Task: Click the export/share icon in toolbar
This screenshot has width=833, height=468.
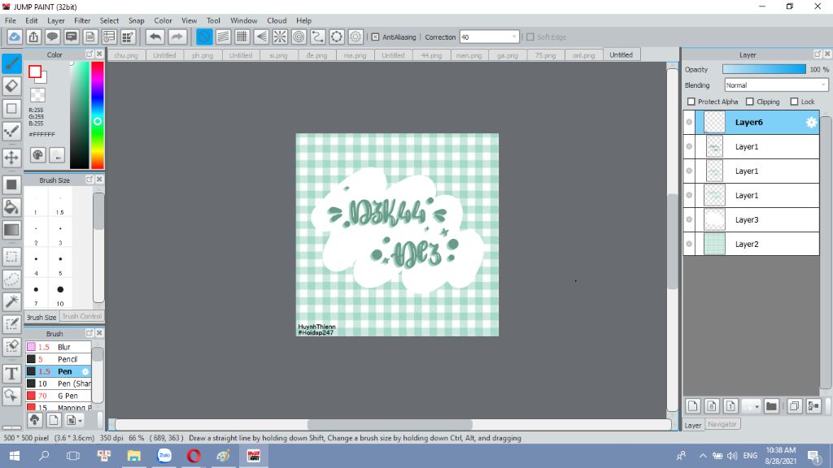Action: coord(33,37)
